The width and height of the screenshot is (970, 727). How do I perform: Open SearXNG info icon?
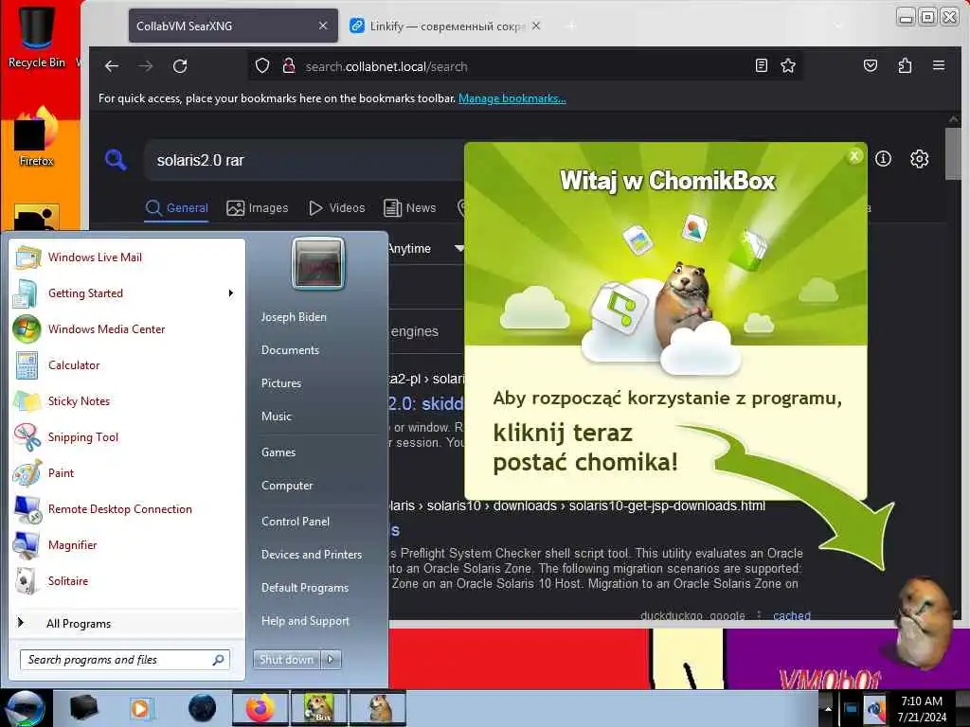pyautogui.click(x=884, y=159)
